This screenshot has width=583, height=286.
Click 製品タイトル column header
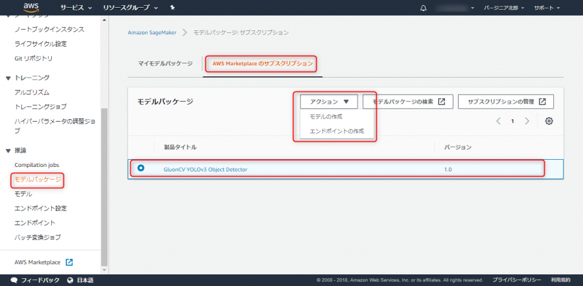coord(180,148)
